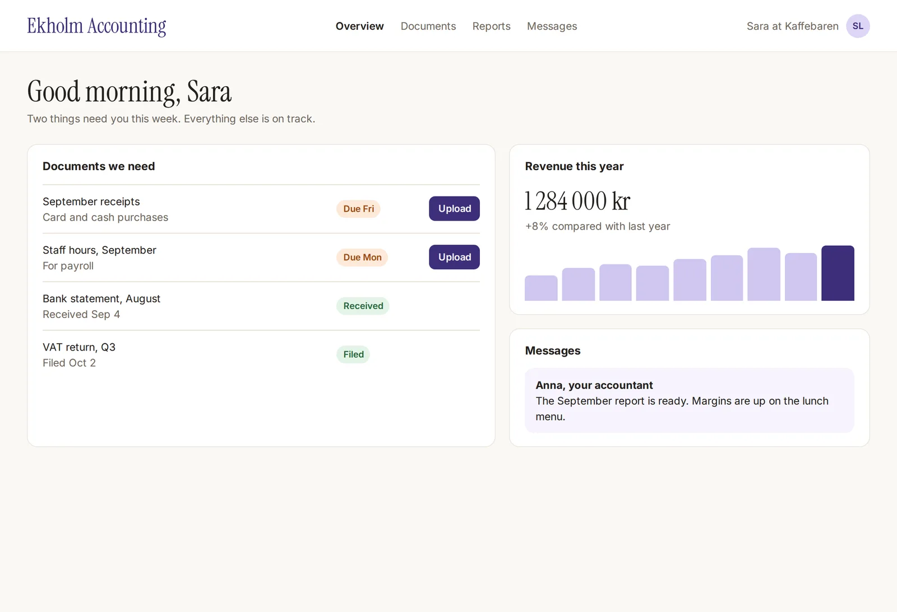
Task: Open Anna's message about the September report
Action: [x=689, y=400]
